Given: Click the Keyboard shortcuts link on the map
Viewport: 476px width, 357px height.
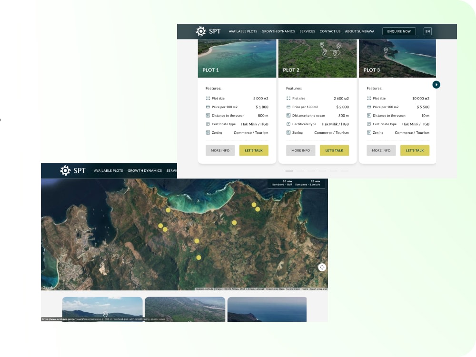Looking at the screenshot, I should [x=205, y=289].
